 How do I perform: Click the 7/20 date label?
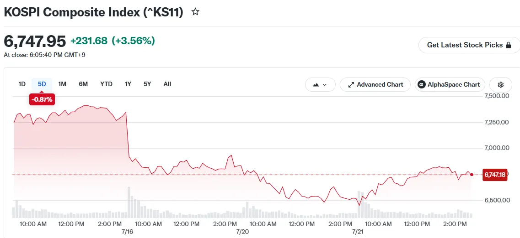coord(243,232)
